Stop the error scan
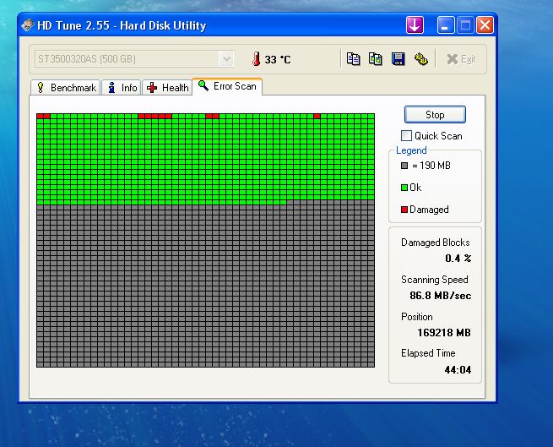This screenshot has width=553, height=447. [435, 115]
